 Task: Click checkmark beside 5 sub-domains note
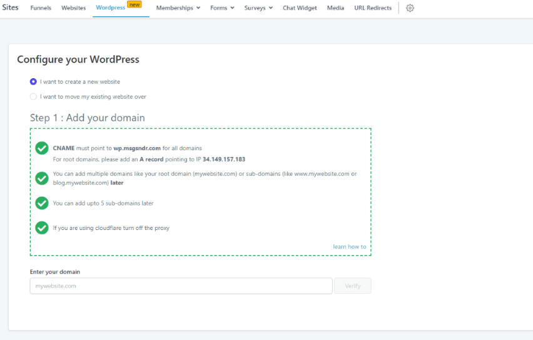42,203
